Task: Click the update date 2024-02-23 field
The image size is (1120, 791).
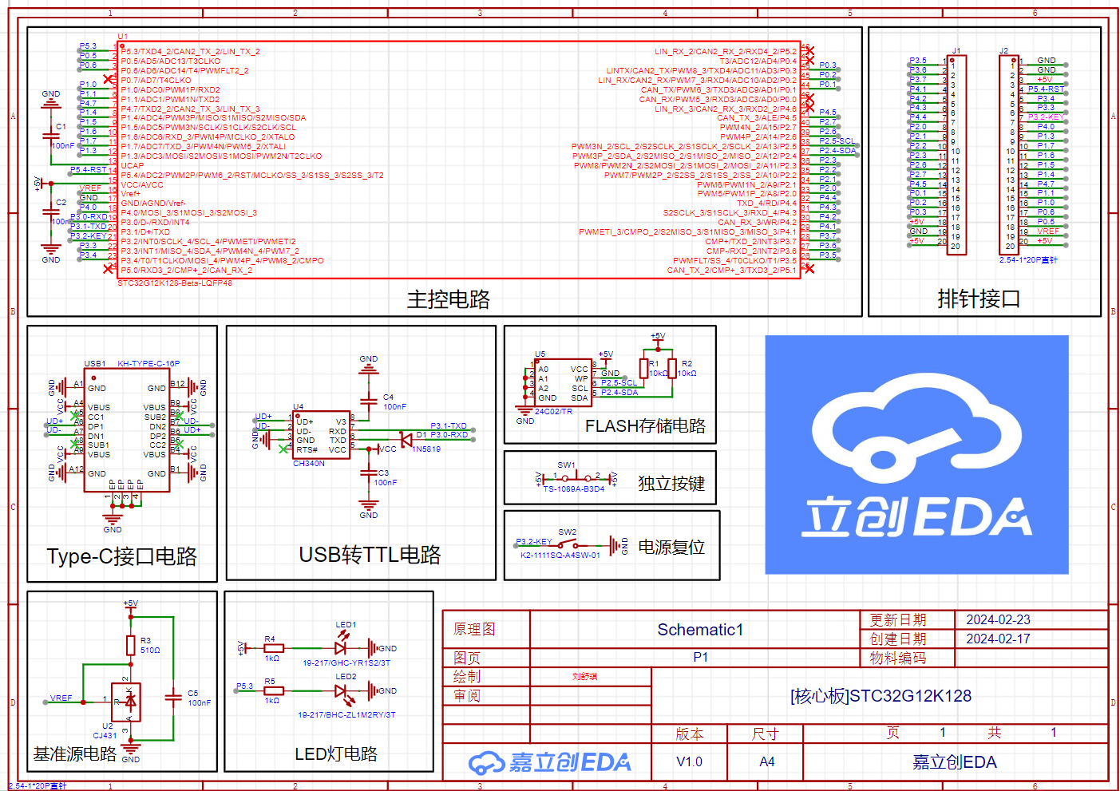Action: click(x=998, y=620)
